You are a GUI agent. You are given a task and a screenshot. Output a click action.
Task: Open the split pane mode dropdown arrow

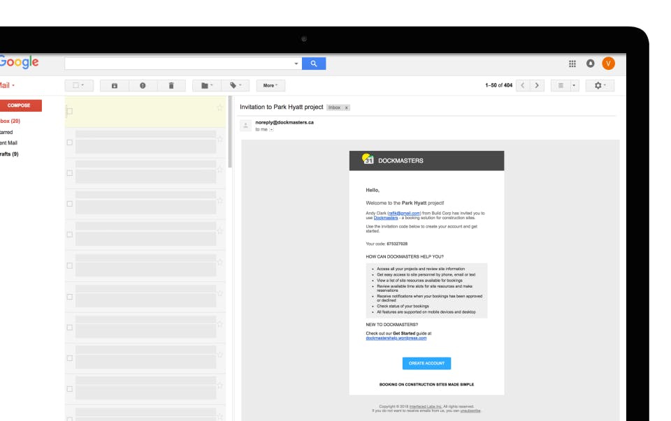point(574,85)
